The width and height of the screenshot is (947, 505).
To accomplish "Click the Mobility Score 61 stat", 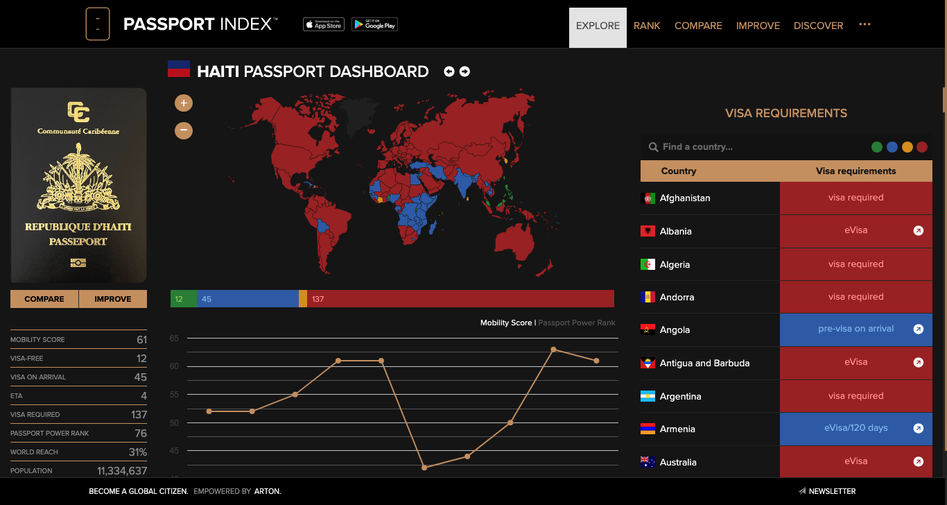I will coord(78,339).
